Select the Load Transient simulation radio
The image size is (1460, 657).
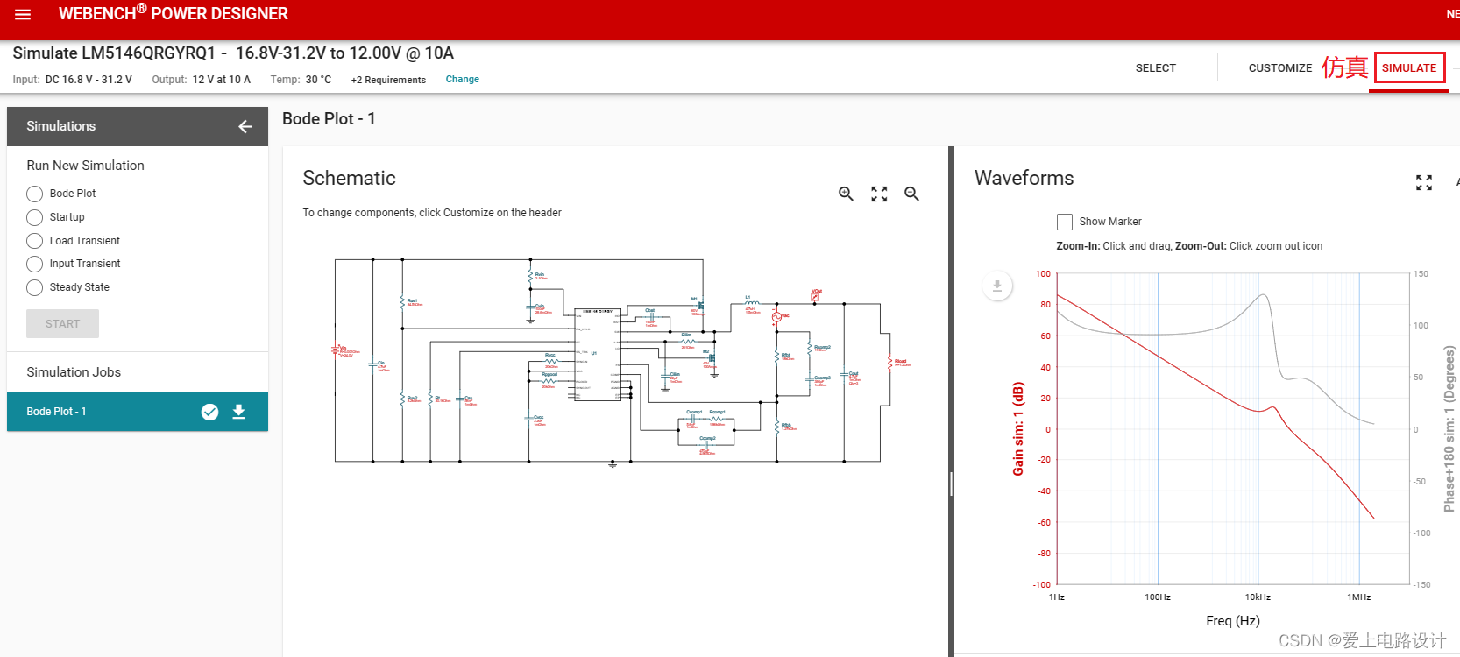click(34, 241)
